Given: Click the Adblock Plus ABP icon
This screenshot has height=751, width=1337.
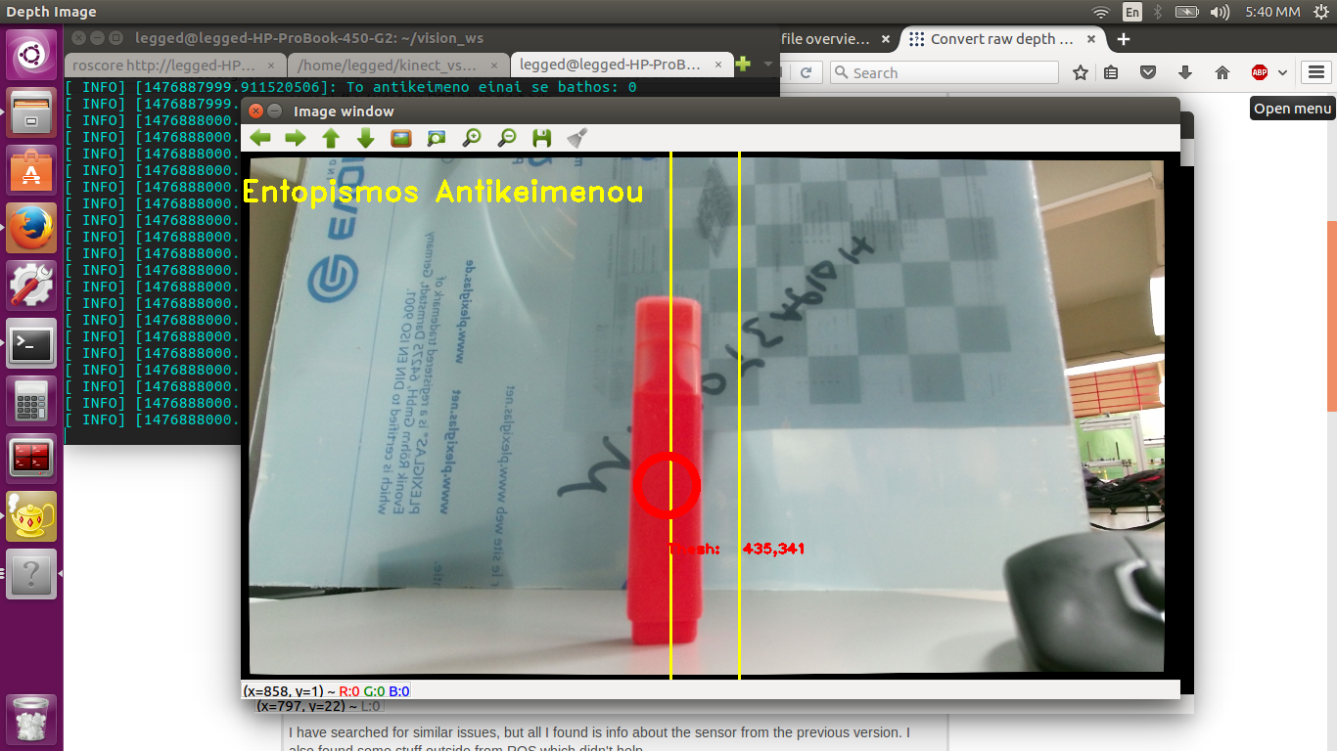Looking at the screenshot, I should [1260, 72].
